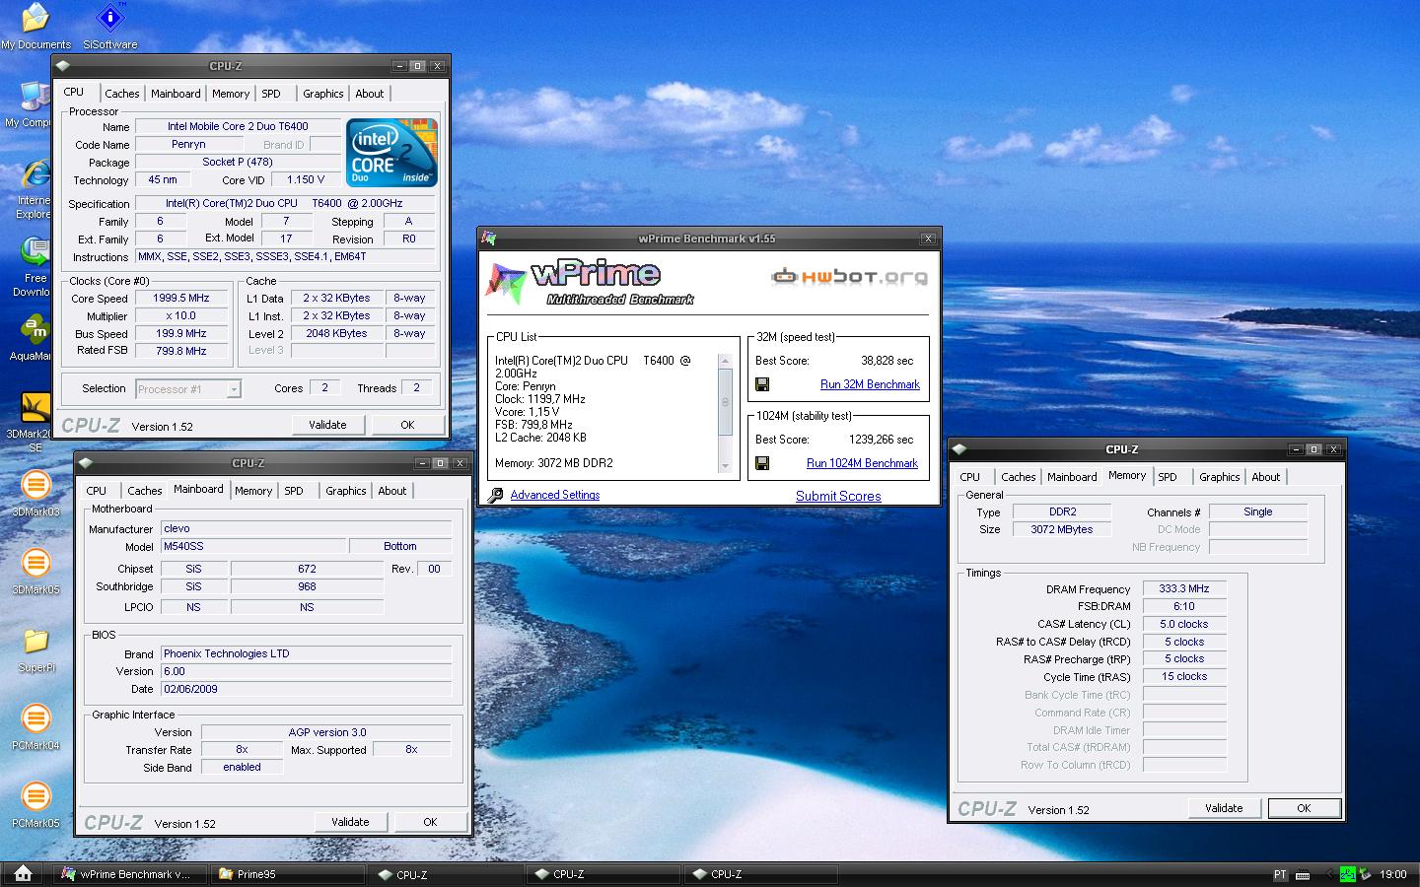The height and width of the screenshot is (887, 1420).
Task: Click Intel Core 2 Duo logo
Action: (392, 153)
